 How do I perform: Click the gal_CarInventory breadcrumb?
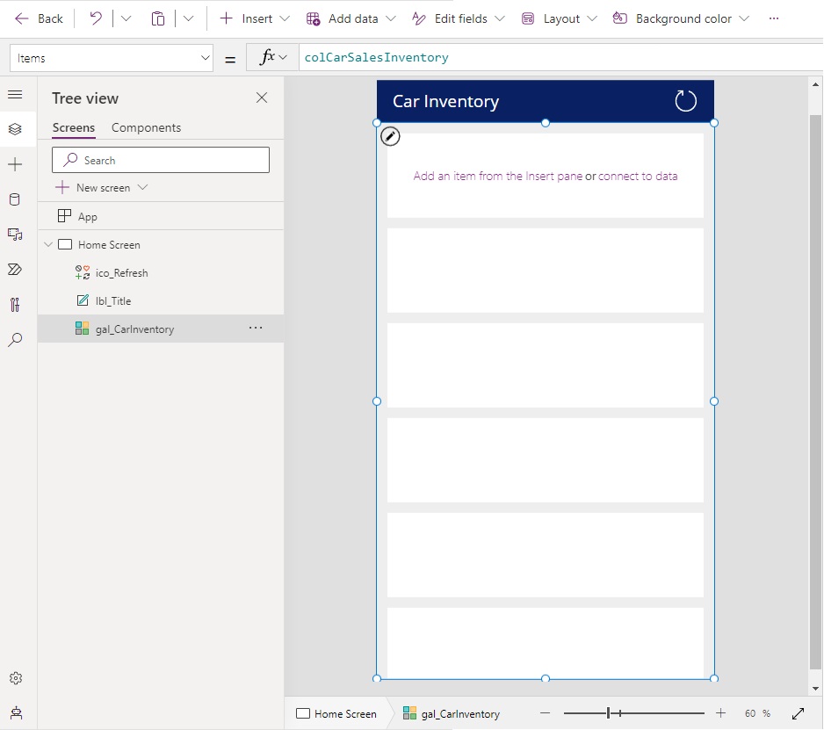pyautogui.click(x=452, y=713)
